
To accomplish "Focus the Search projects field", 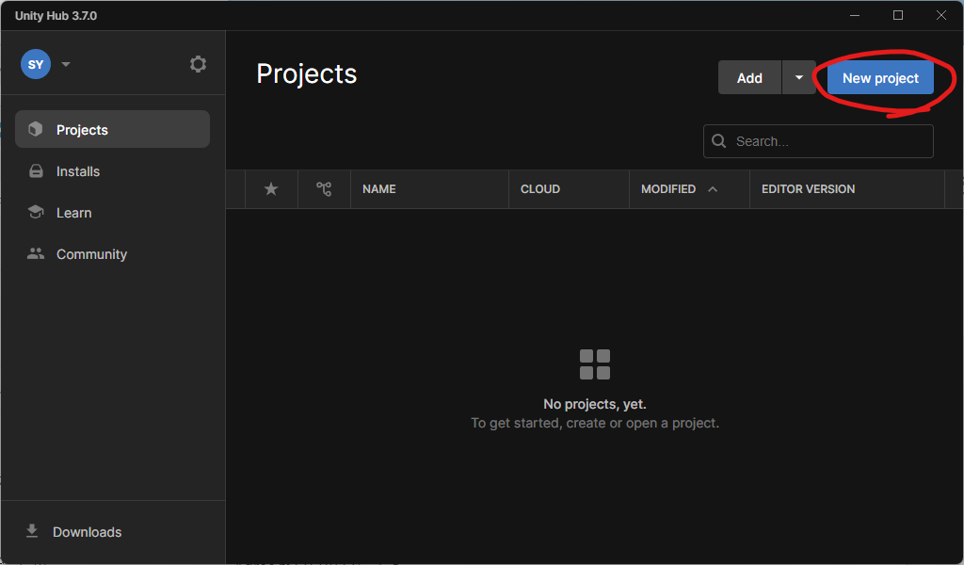I will (x=818, y=141).
